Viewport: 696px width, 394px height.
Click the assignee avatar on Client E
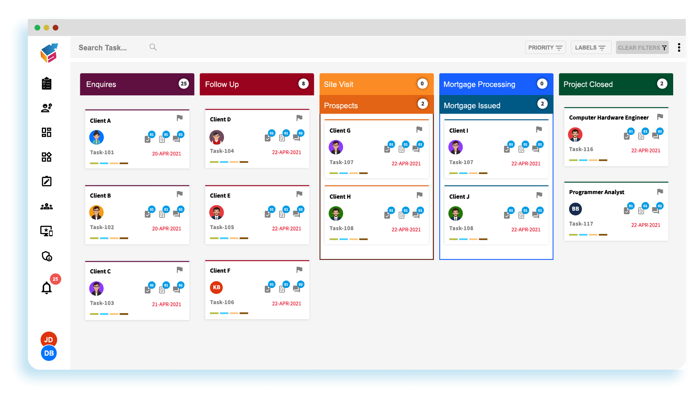point(216,212)
